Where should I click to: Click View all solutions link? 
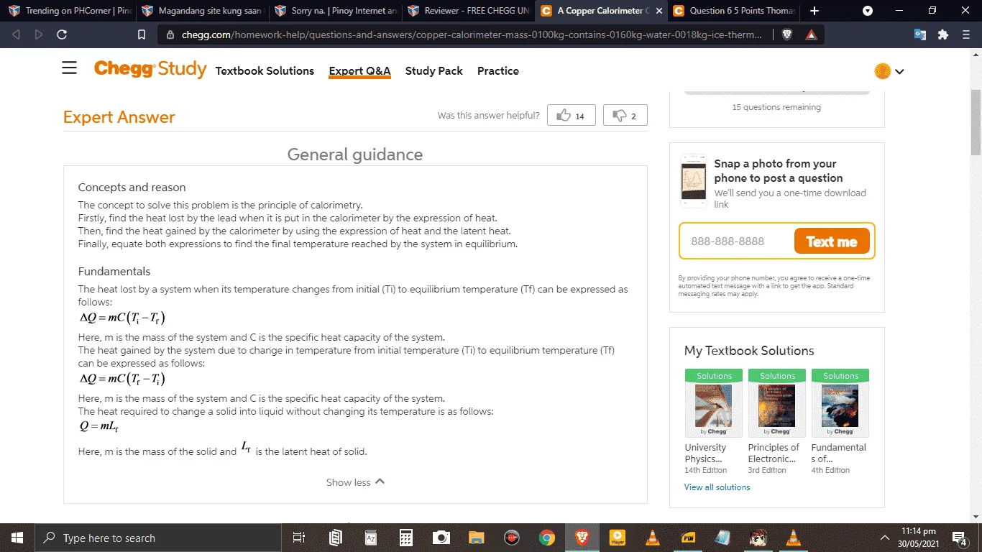tap(717, 487)
